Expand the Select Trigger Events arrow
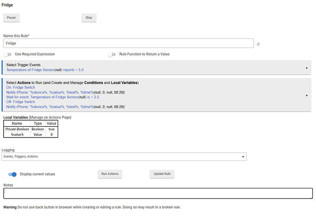 tap(306, 68)
